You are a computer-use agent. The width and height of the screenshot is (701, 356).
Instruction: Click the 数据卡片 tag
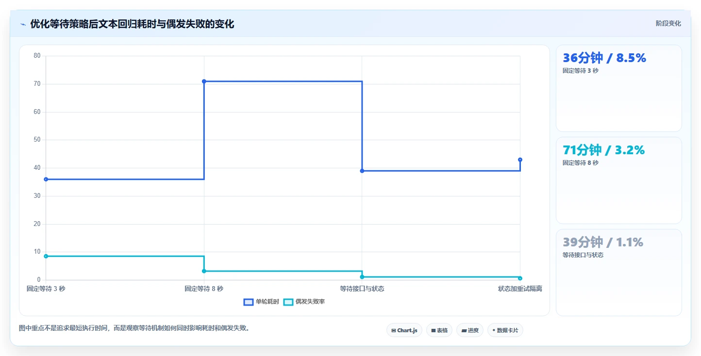click(505, 330)
